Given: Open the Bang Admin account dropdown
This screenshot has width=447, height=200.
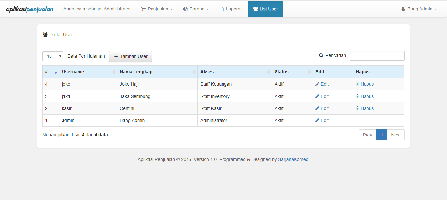Looking at the screenshot, I should click(x=419, y=9).
